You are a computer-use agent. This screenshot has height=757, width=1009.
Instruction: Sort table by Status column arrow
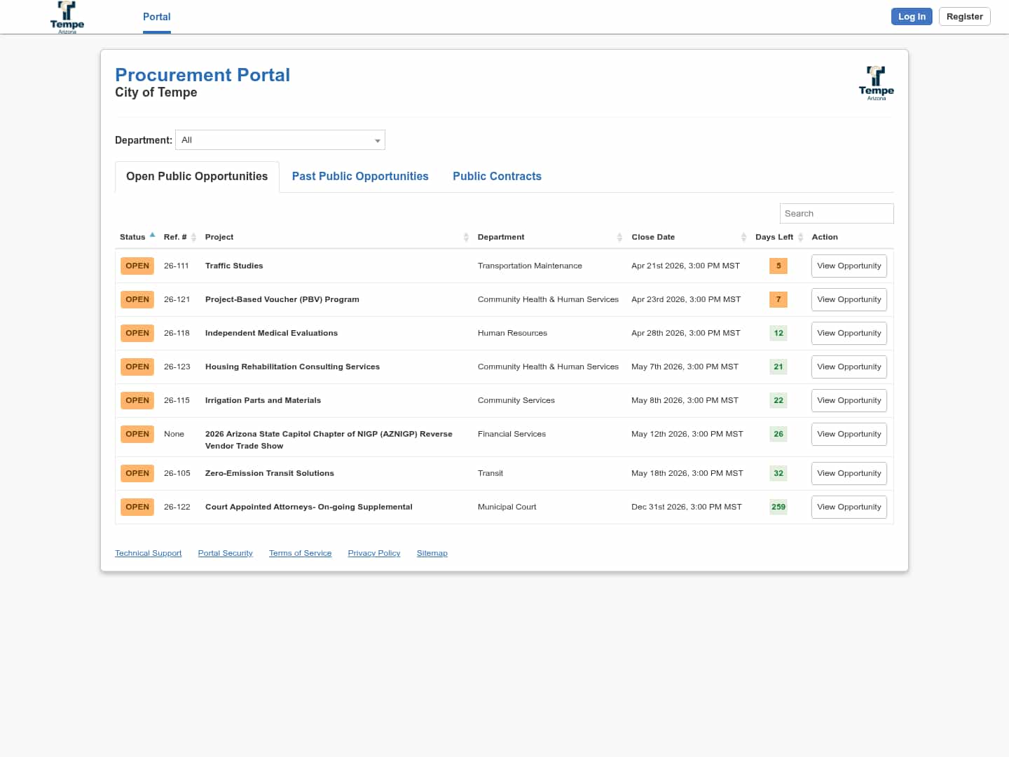(152, 236)
